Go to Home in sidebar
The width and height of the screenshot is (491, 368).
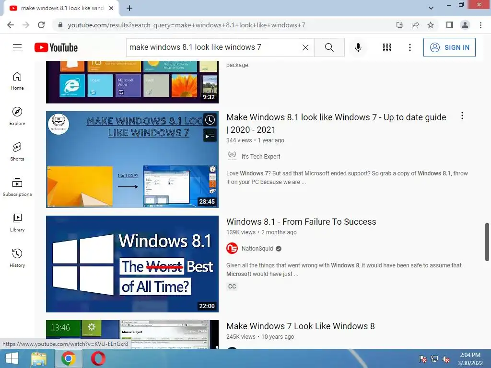click(17, 80)
